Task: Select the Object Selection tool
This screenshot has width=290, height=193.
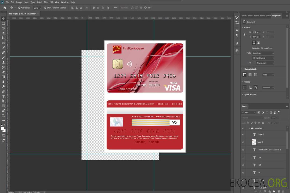Action: 3,33
